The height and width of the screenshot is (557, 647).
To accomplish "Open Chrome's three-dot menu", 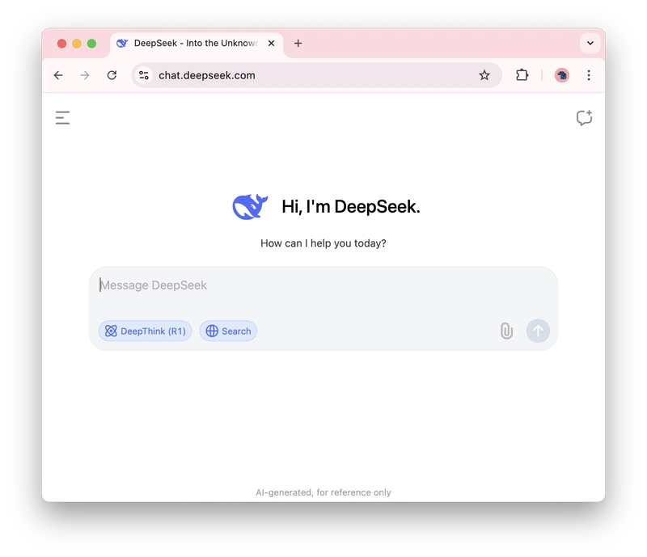I will click(589, 75).
